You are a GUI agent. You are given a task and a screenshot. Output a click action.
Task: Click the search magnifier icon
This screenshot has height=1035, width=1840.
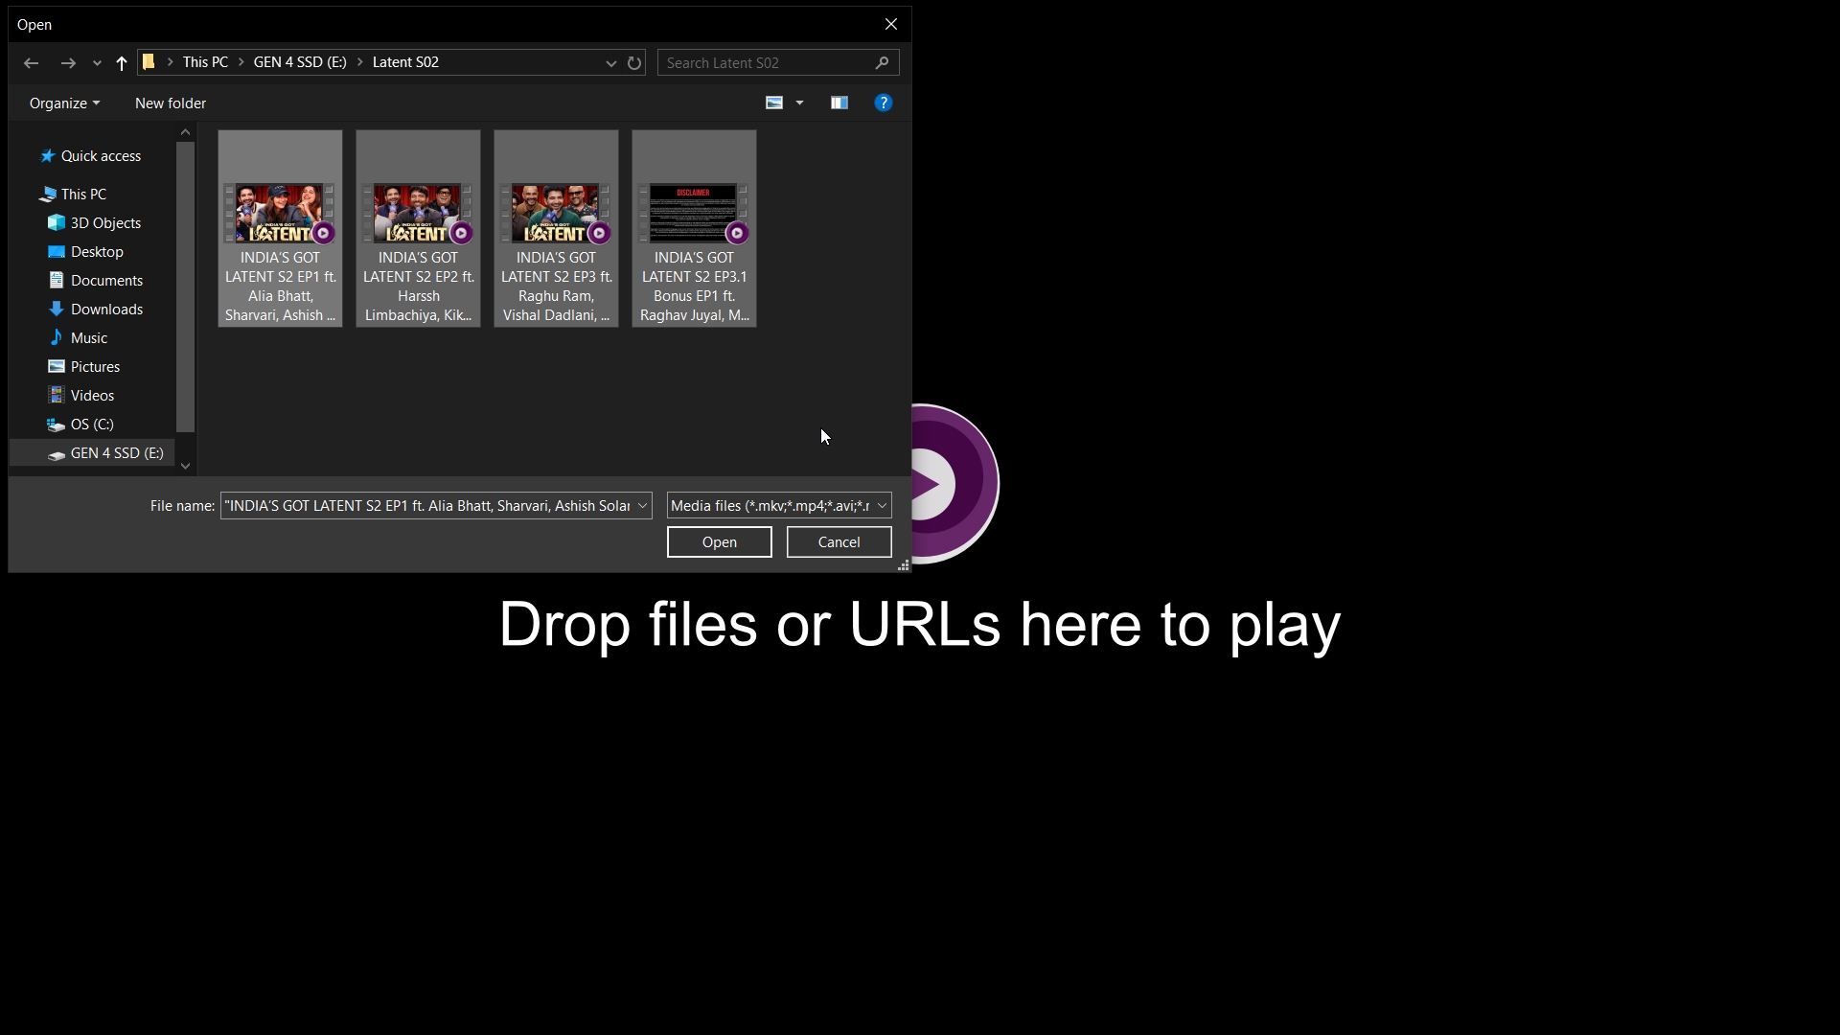pos(883,63)
